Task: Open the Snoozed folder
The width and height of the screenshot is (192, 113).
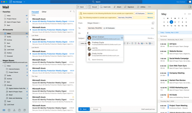Action: click(14, 56)
